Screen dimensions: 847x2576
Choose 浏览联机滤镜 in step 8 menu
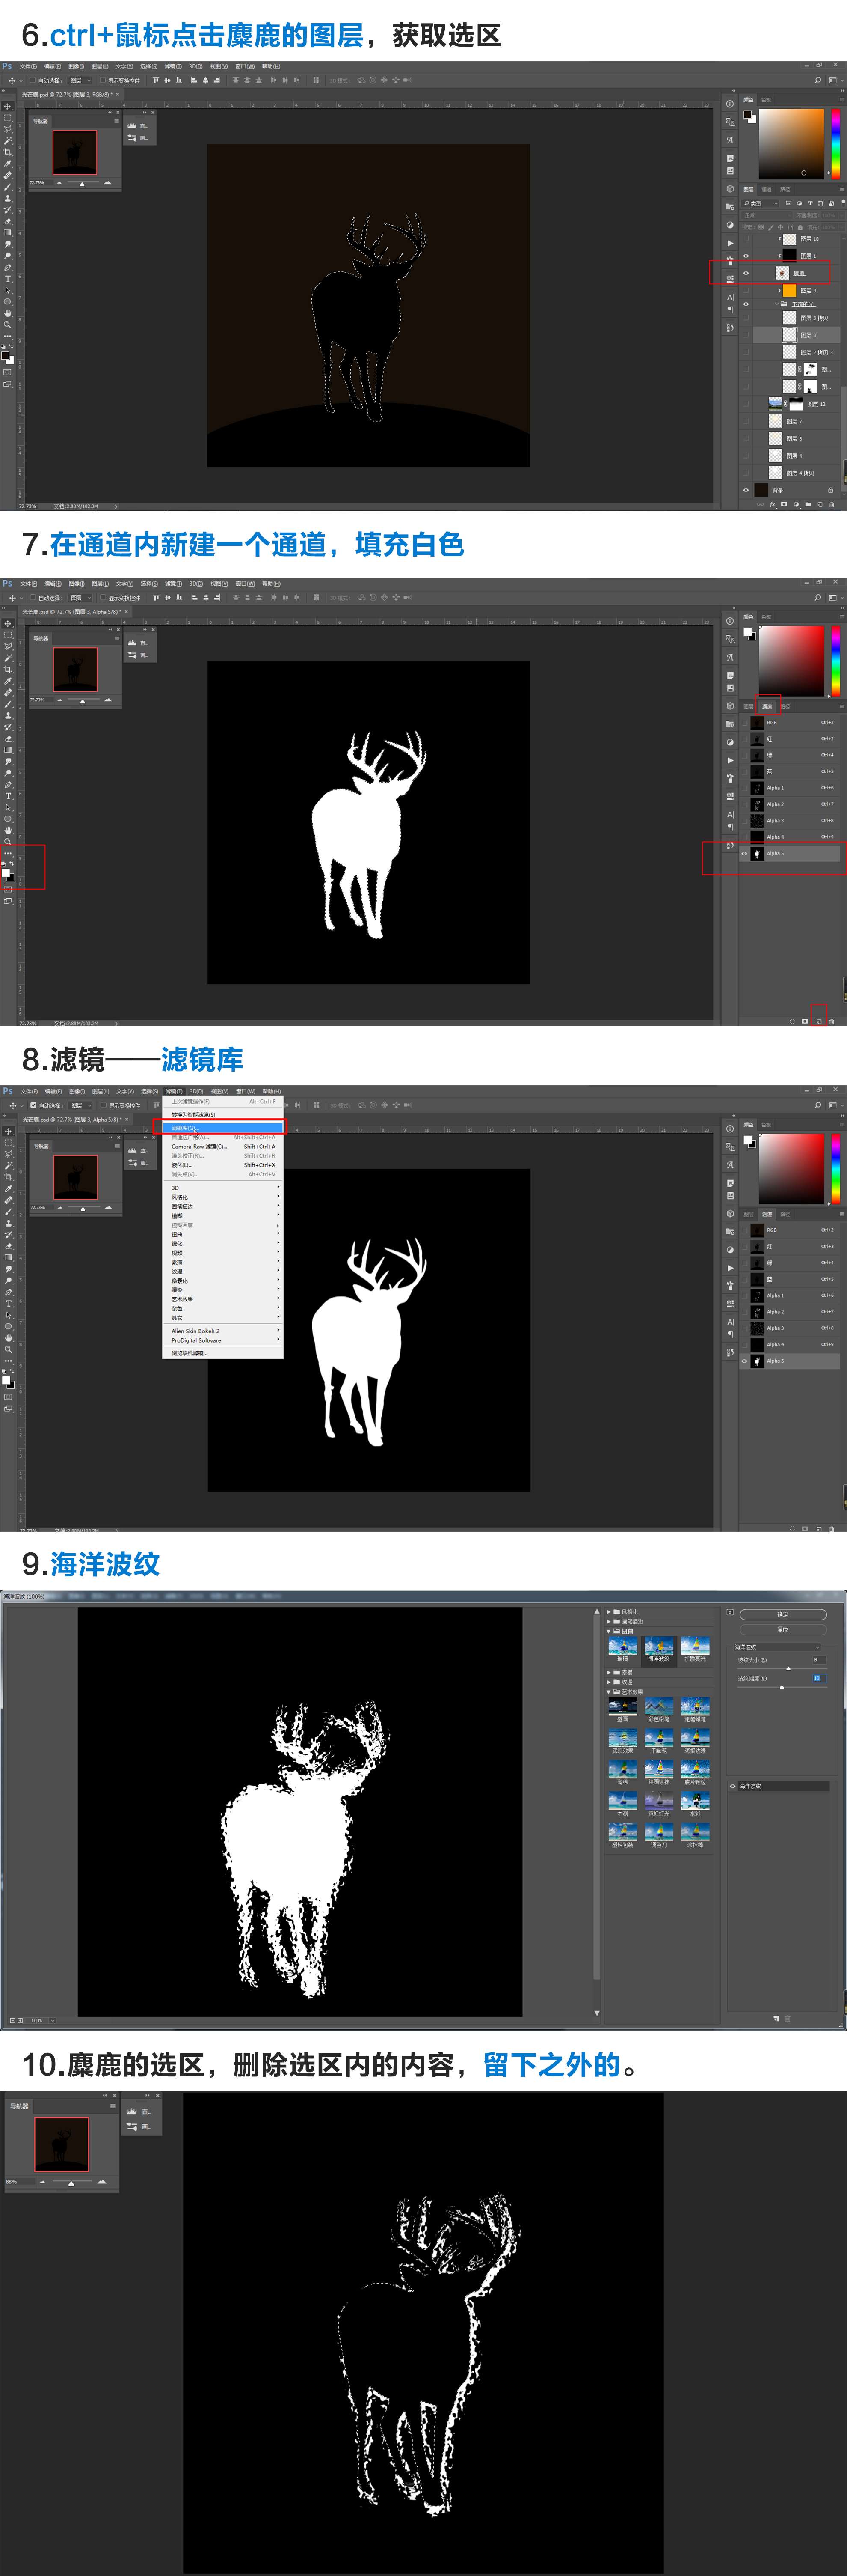tap(223, 1353)
